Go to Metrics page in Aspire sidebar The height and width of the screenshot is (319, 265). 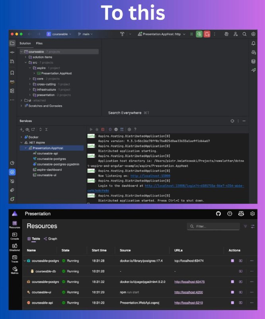[15, 270]
